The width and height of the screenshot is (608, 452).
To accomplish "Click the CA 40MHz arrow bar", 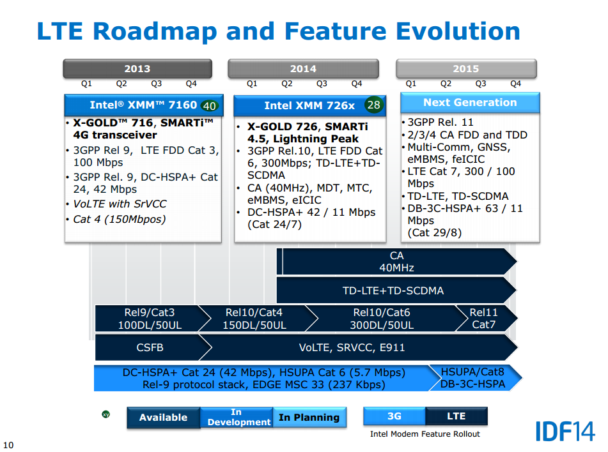I will tap(396, 262).
